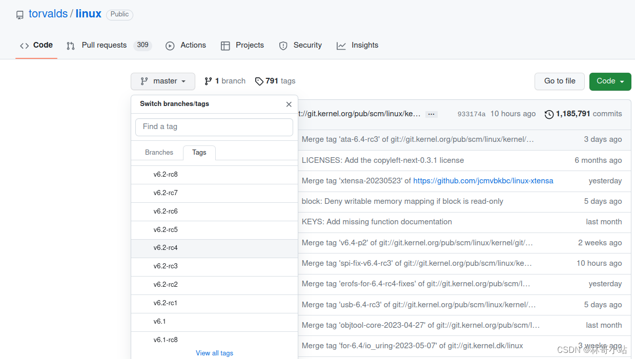The height and width of the screenshot is (359, 635).
Task: Open the Security tab
Action: pyautogui.click(x=300, y=45)
